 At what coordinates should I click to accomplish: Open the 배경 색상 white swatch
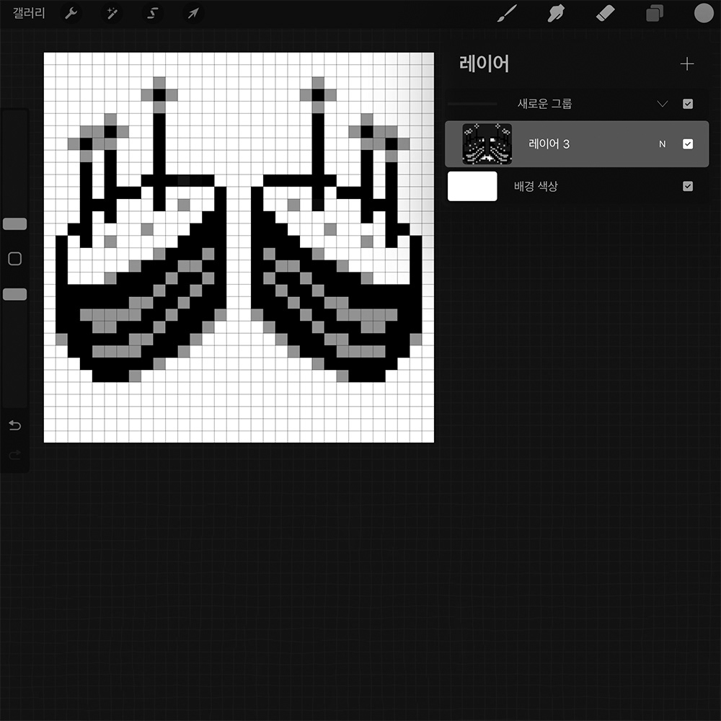point(472,186)
